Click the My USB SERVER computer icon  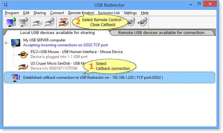coord(16,43)
